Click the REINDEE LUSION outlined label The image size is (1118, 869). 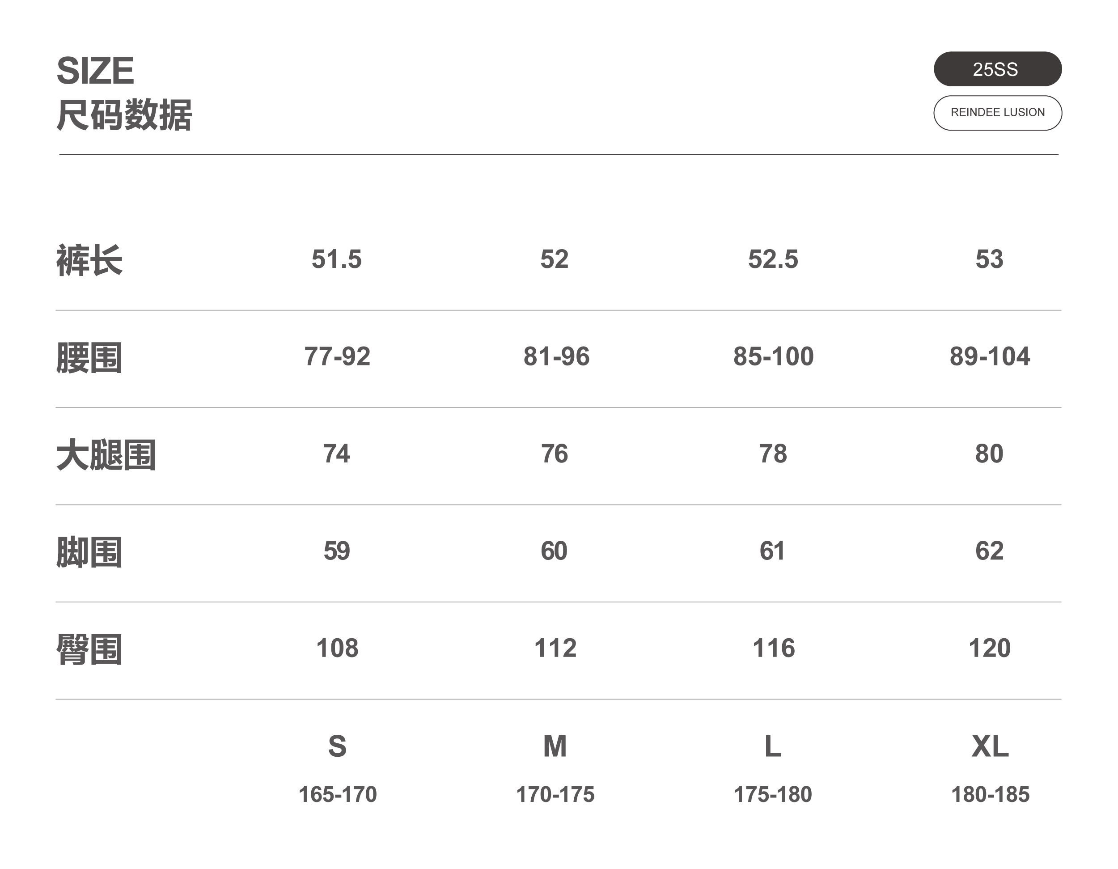coord(997,113)
